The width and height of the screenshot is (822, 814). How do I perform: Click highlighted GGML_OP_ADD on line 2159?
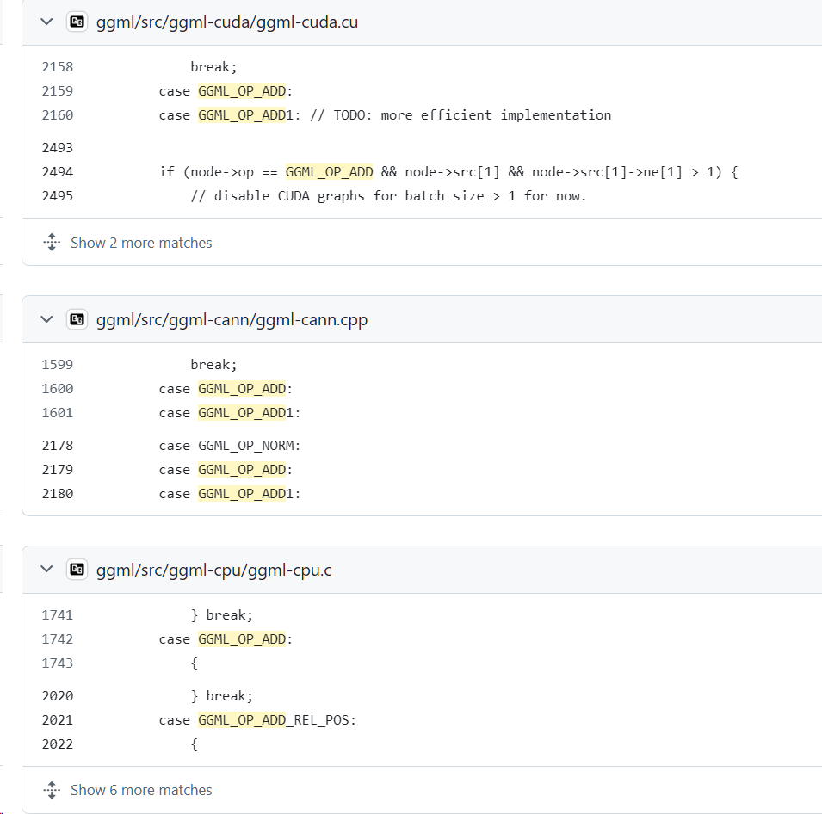[241, 90]
